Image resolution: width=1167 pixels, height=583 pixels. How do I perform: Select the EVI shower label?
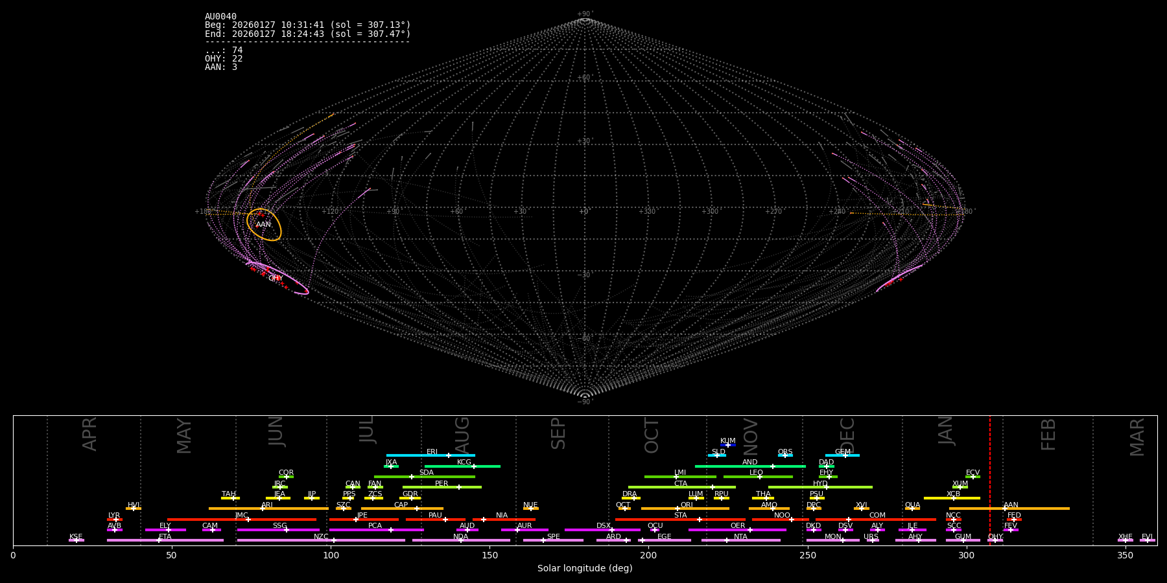(1147, 537)
